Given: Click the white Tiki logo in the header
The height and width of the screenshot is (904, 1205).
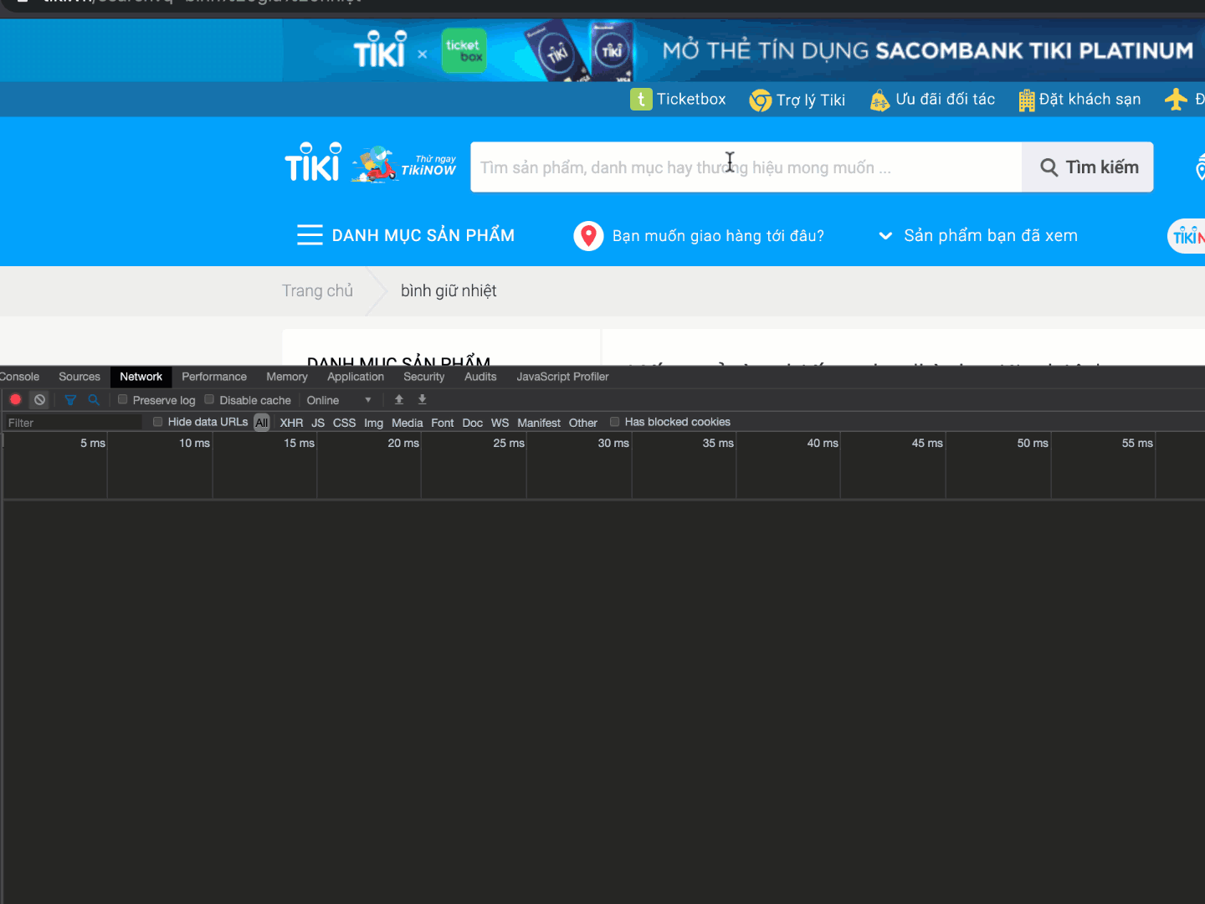Looking at the screenshot, I should point(313,162).
